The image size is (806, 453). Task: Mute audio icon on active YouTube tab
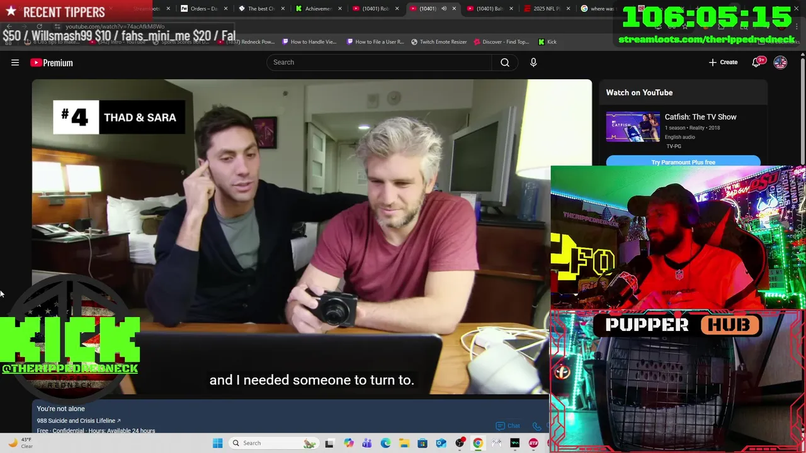tap(444, 9)
